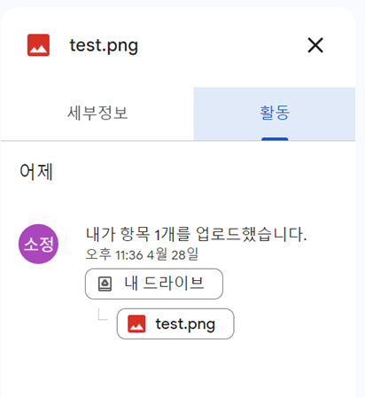The width and height of the screenshot is (365, 397).
Task: Click the test.png title in the panel header
Action: coord(104,46)
